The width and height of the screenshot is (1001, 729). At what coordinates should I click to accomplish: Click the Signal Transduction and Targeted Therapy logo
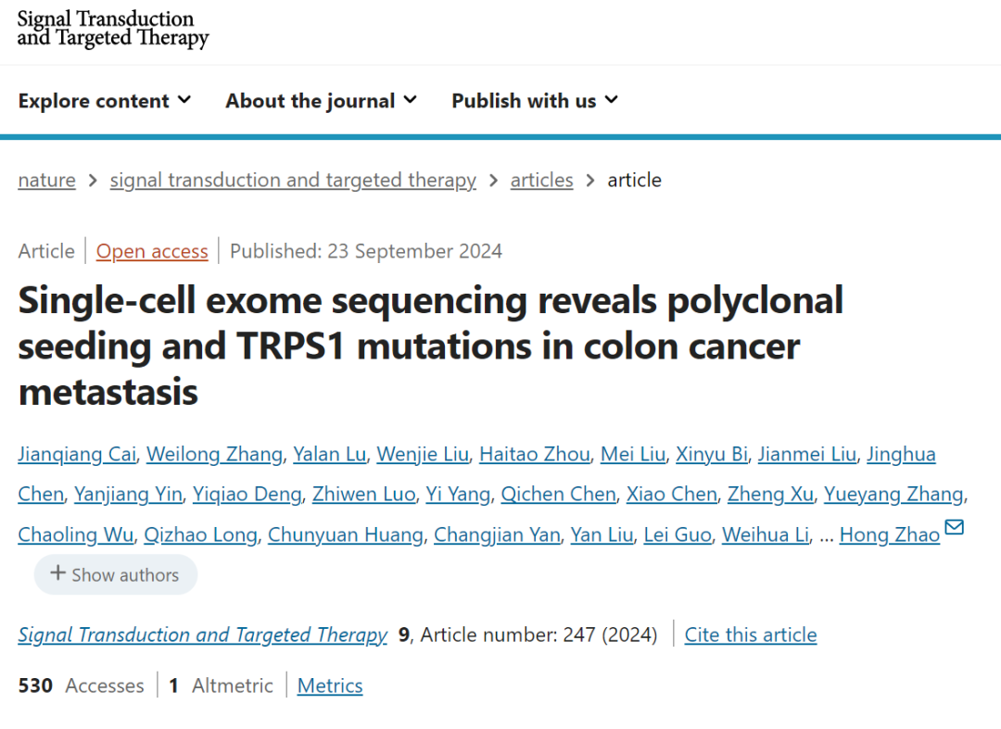[x=113, y=28]
